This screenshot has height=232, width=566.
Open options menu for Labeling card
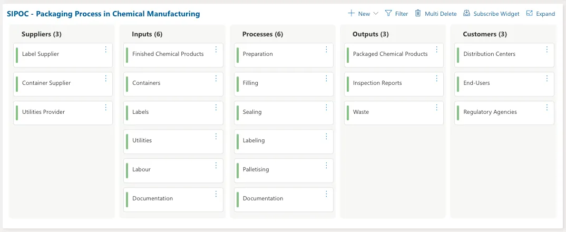[x=326, y=136]
